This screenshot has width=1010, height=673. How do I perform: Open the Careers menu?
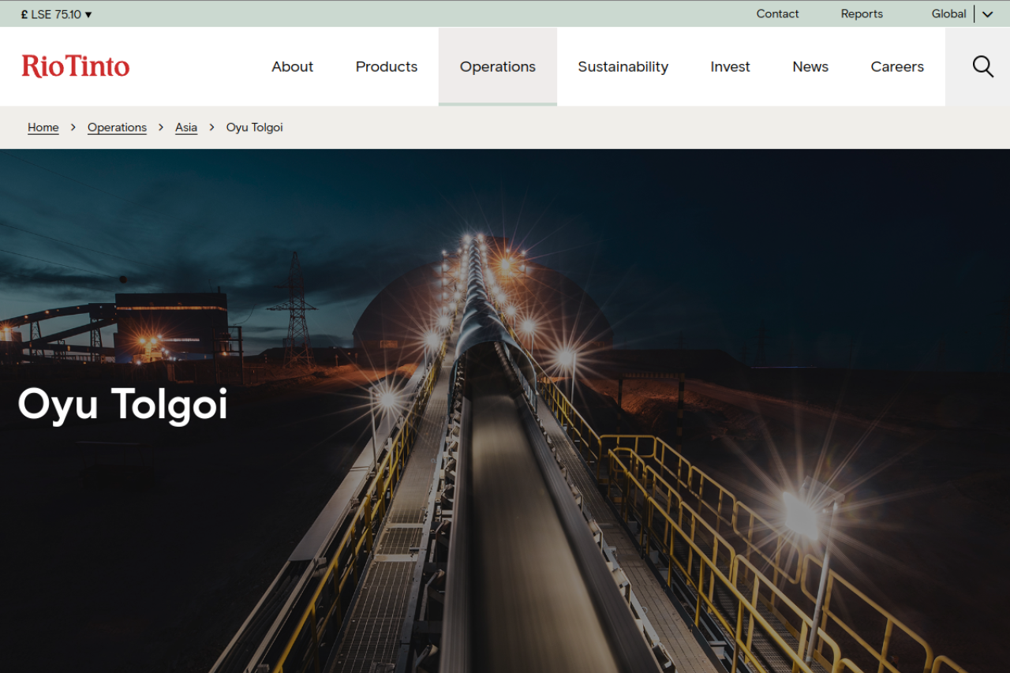coord(897,67)
